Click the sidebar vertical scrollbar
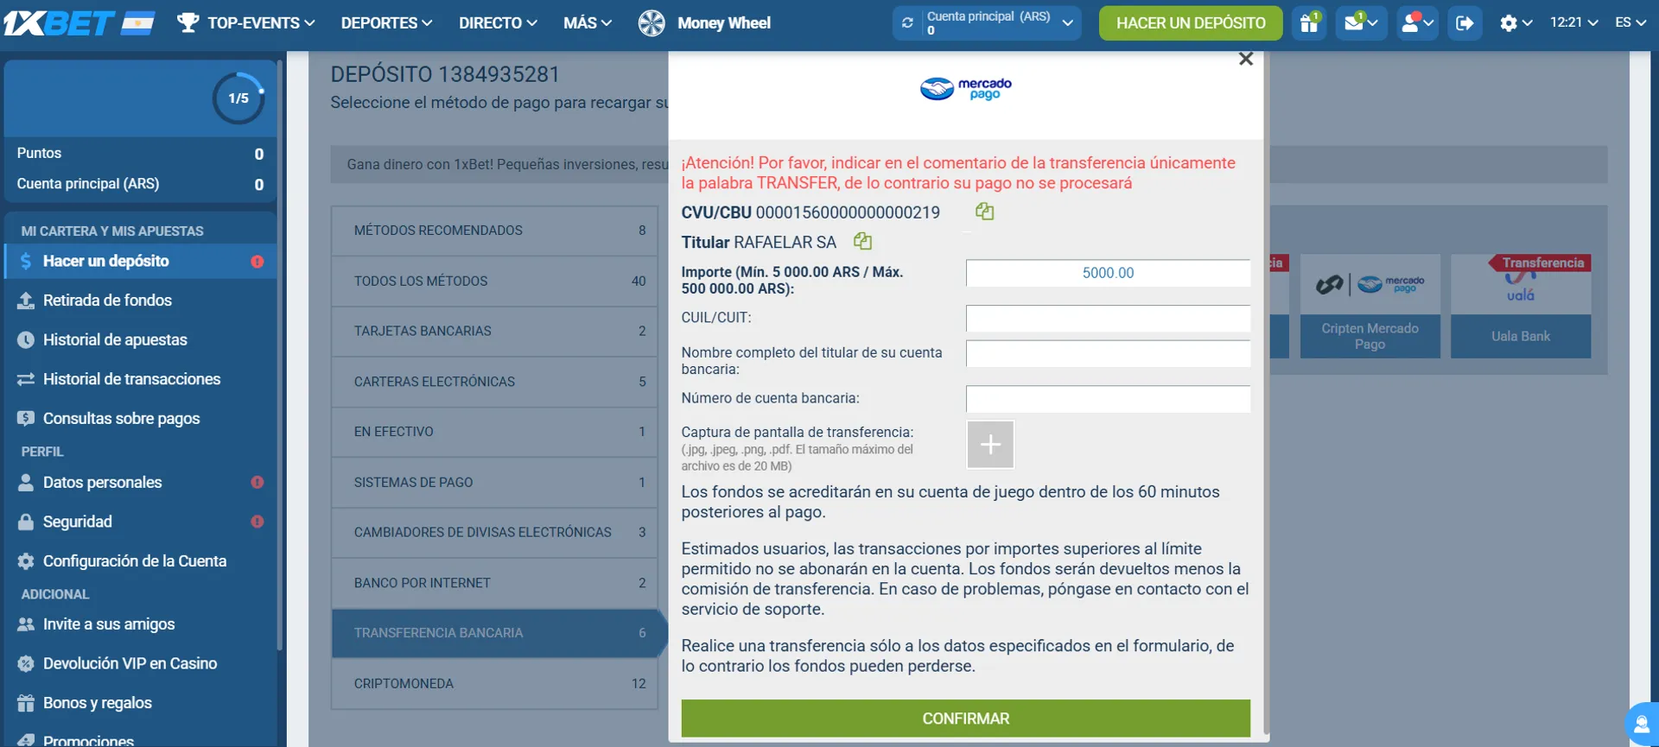Image resolution: width=1659 pixels, height=747 pixels. point(280,354)
